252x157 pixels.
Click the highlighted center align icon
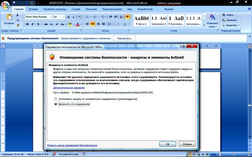93,24
